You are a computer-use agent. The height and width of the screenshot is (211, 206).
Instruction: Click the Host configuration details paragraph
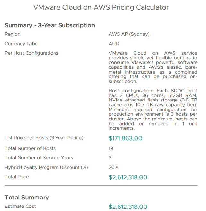click(x=153, y=110)
